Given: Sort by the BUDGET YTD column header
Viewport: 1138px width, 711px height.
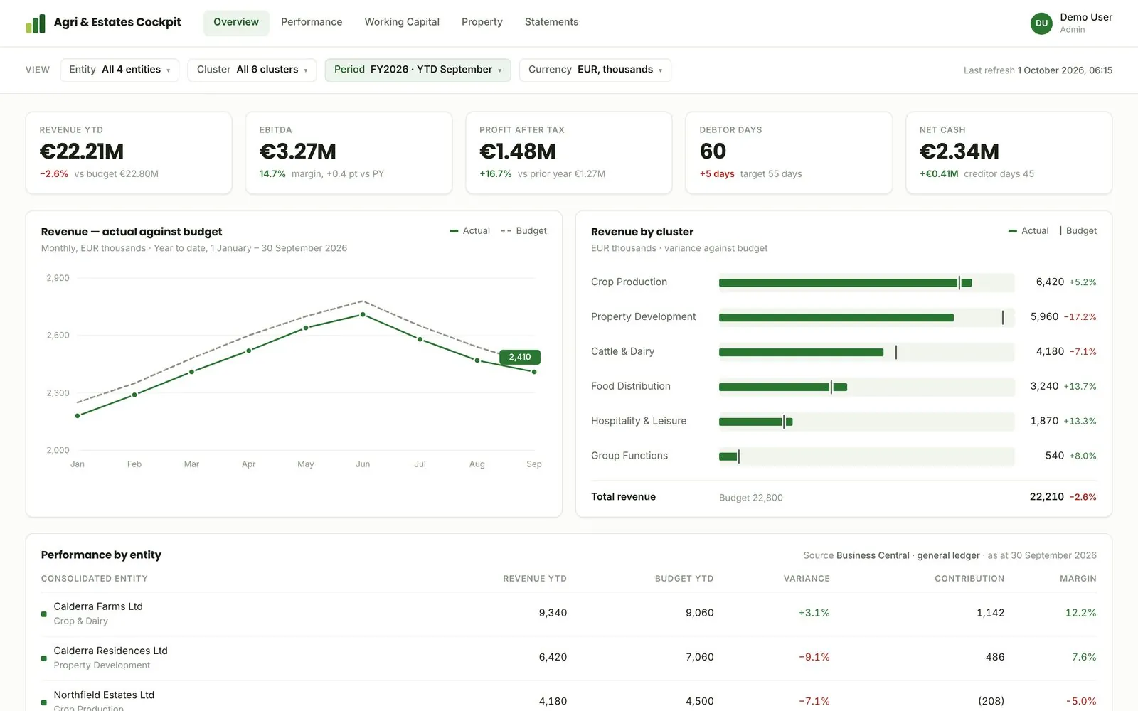Looking at the screenshot, I should (684, 579).
